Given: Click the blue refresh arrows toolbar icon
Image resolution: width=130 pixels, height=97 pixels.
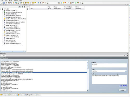Looking at the screenshot, I should (38, 3).
